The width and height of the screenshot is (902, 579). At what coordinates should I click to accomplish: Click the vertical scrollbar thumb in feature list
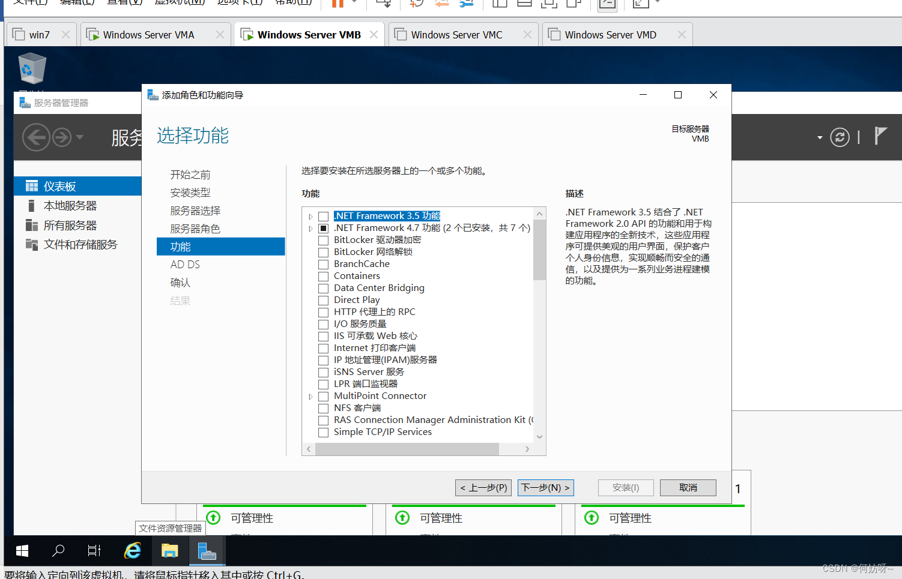[x=539, y=250]
